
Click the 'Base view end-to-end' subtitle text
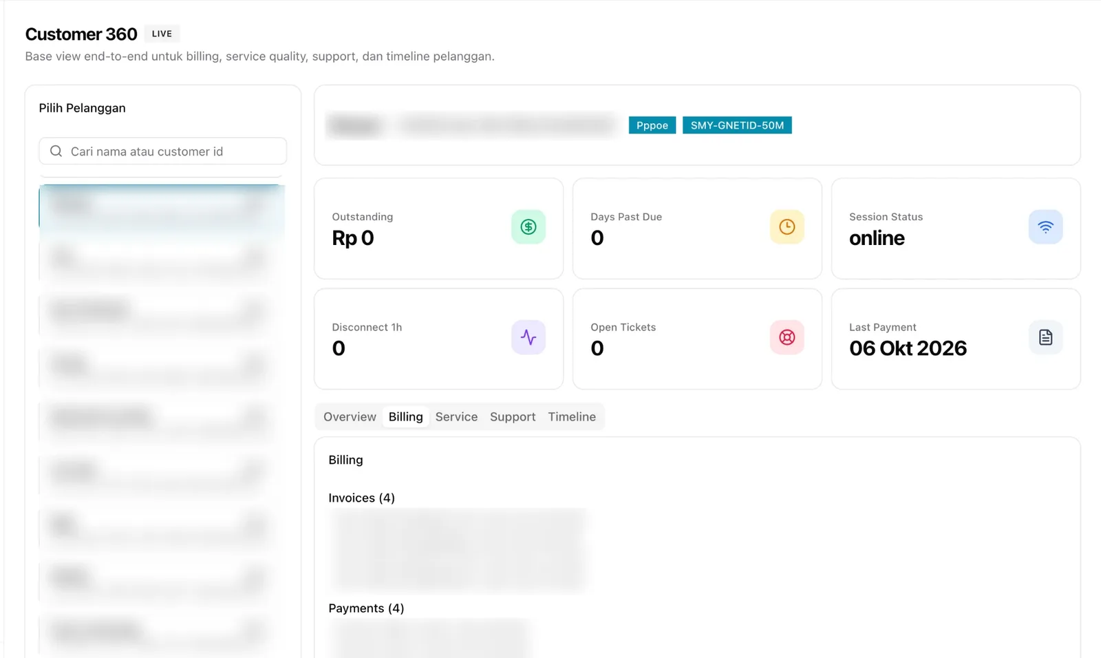(259, 56)
